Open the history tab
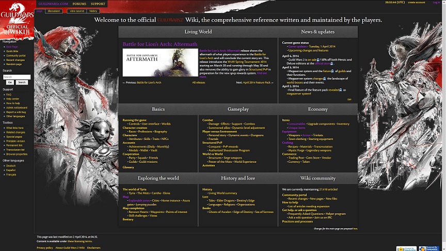 (93, 11)
